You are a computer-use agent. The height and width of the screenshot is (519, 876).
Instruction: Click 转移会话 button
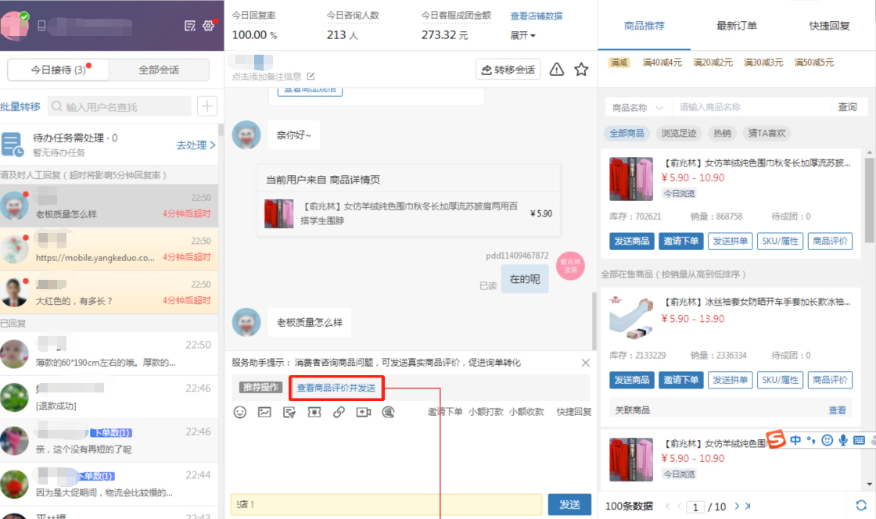pos(508,70)
